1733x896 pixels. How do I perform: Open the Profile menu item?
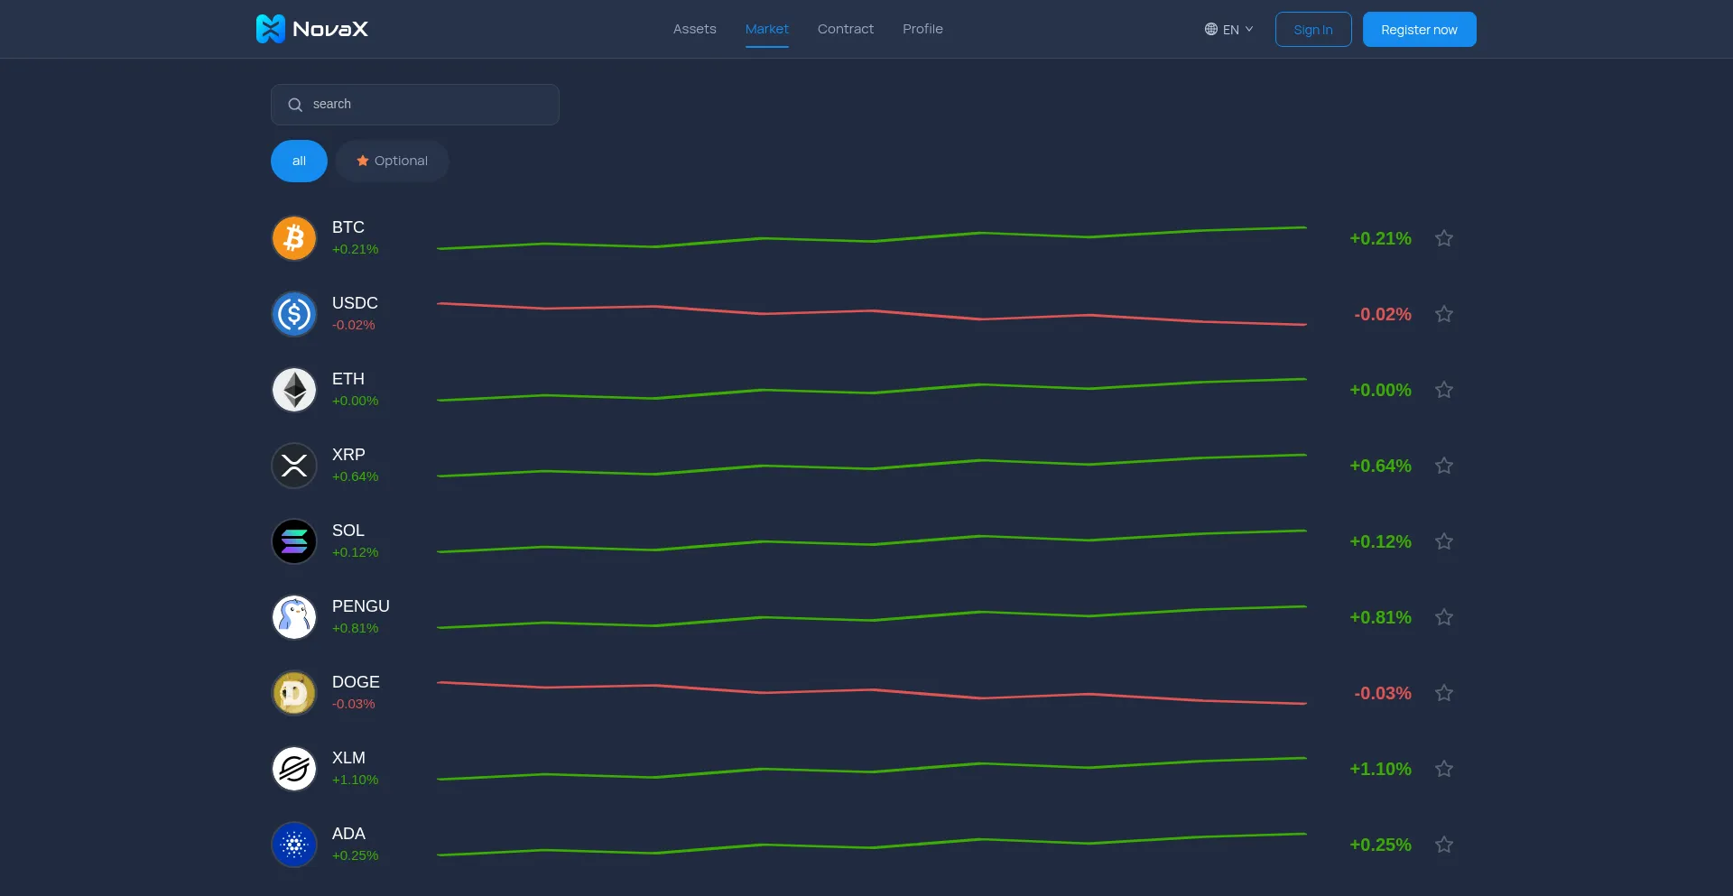click(x=922, y=29)
